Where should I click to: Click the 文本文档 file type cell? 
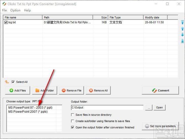pyautogui.click(x=115, y=22)
